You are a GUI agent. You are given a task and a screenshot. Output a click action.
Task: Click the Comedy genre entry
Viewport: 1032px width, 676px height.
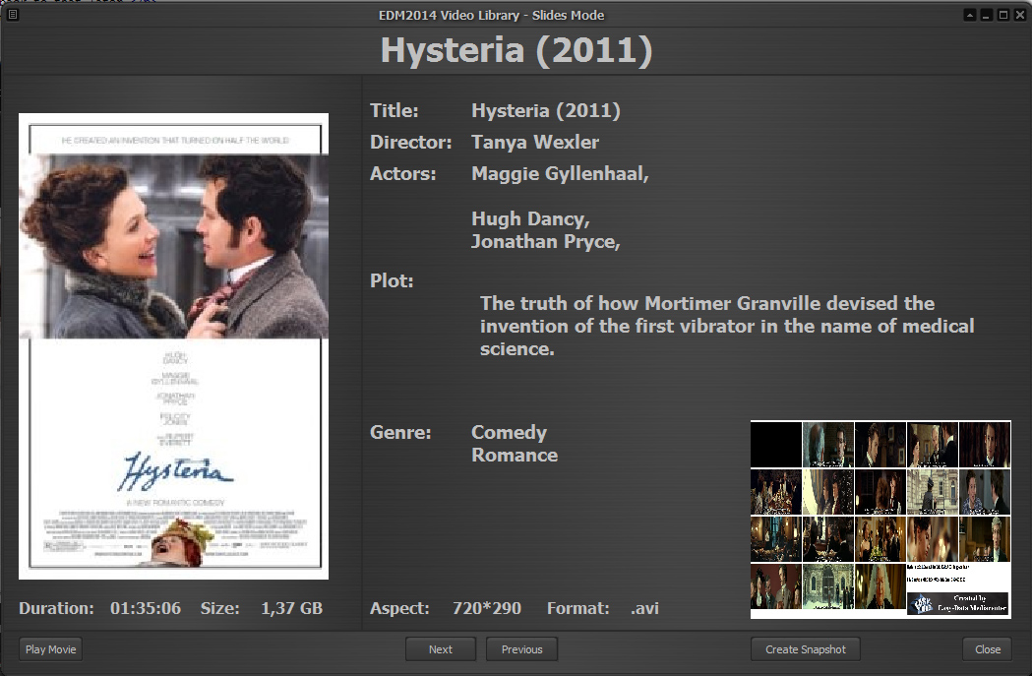(509, 432)
